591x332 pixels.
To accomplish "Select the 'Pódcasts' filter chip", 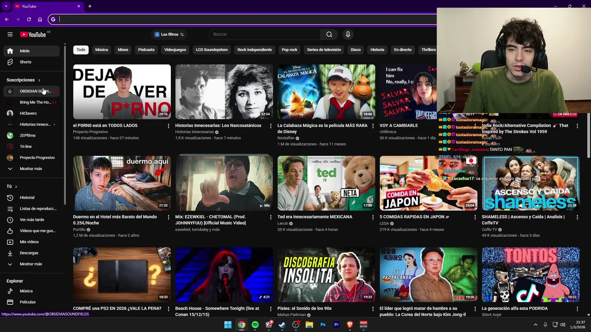I will coord(146,50).
